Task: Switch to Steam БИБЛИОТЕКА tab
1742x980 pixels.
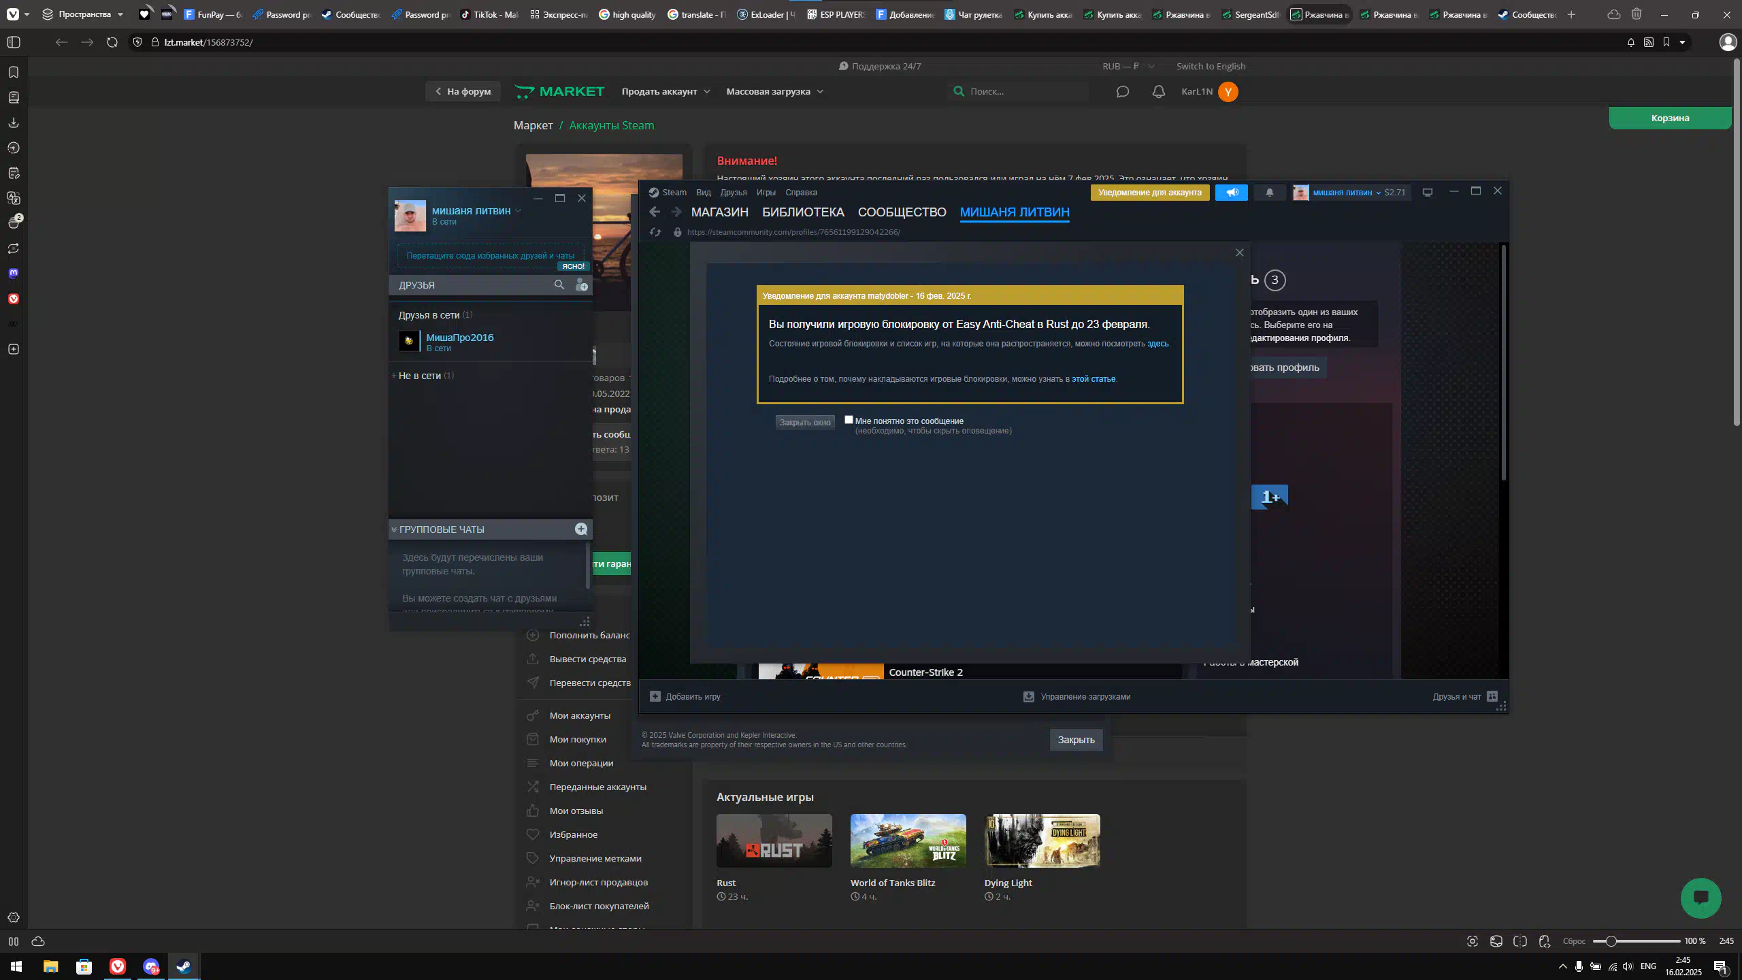Action: tap(803, 212)
